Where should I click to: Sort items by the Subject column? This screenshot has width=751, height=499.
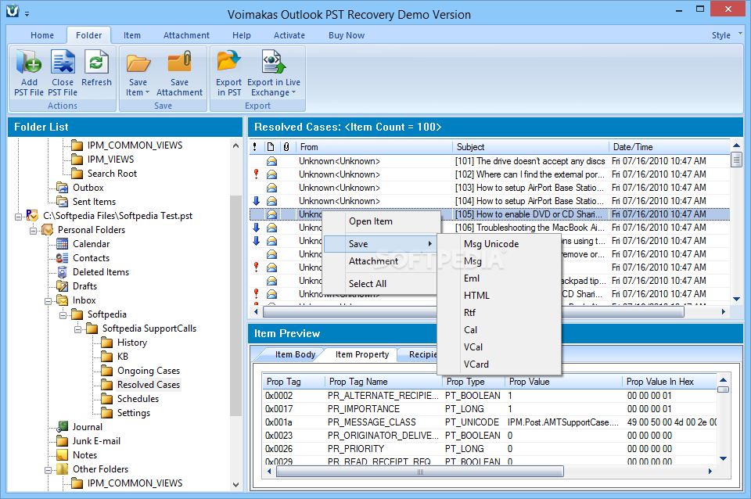530,147
